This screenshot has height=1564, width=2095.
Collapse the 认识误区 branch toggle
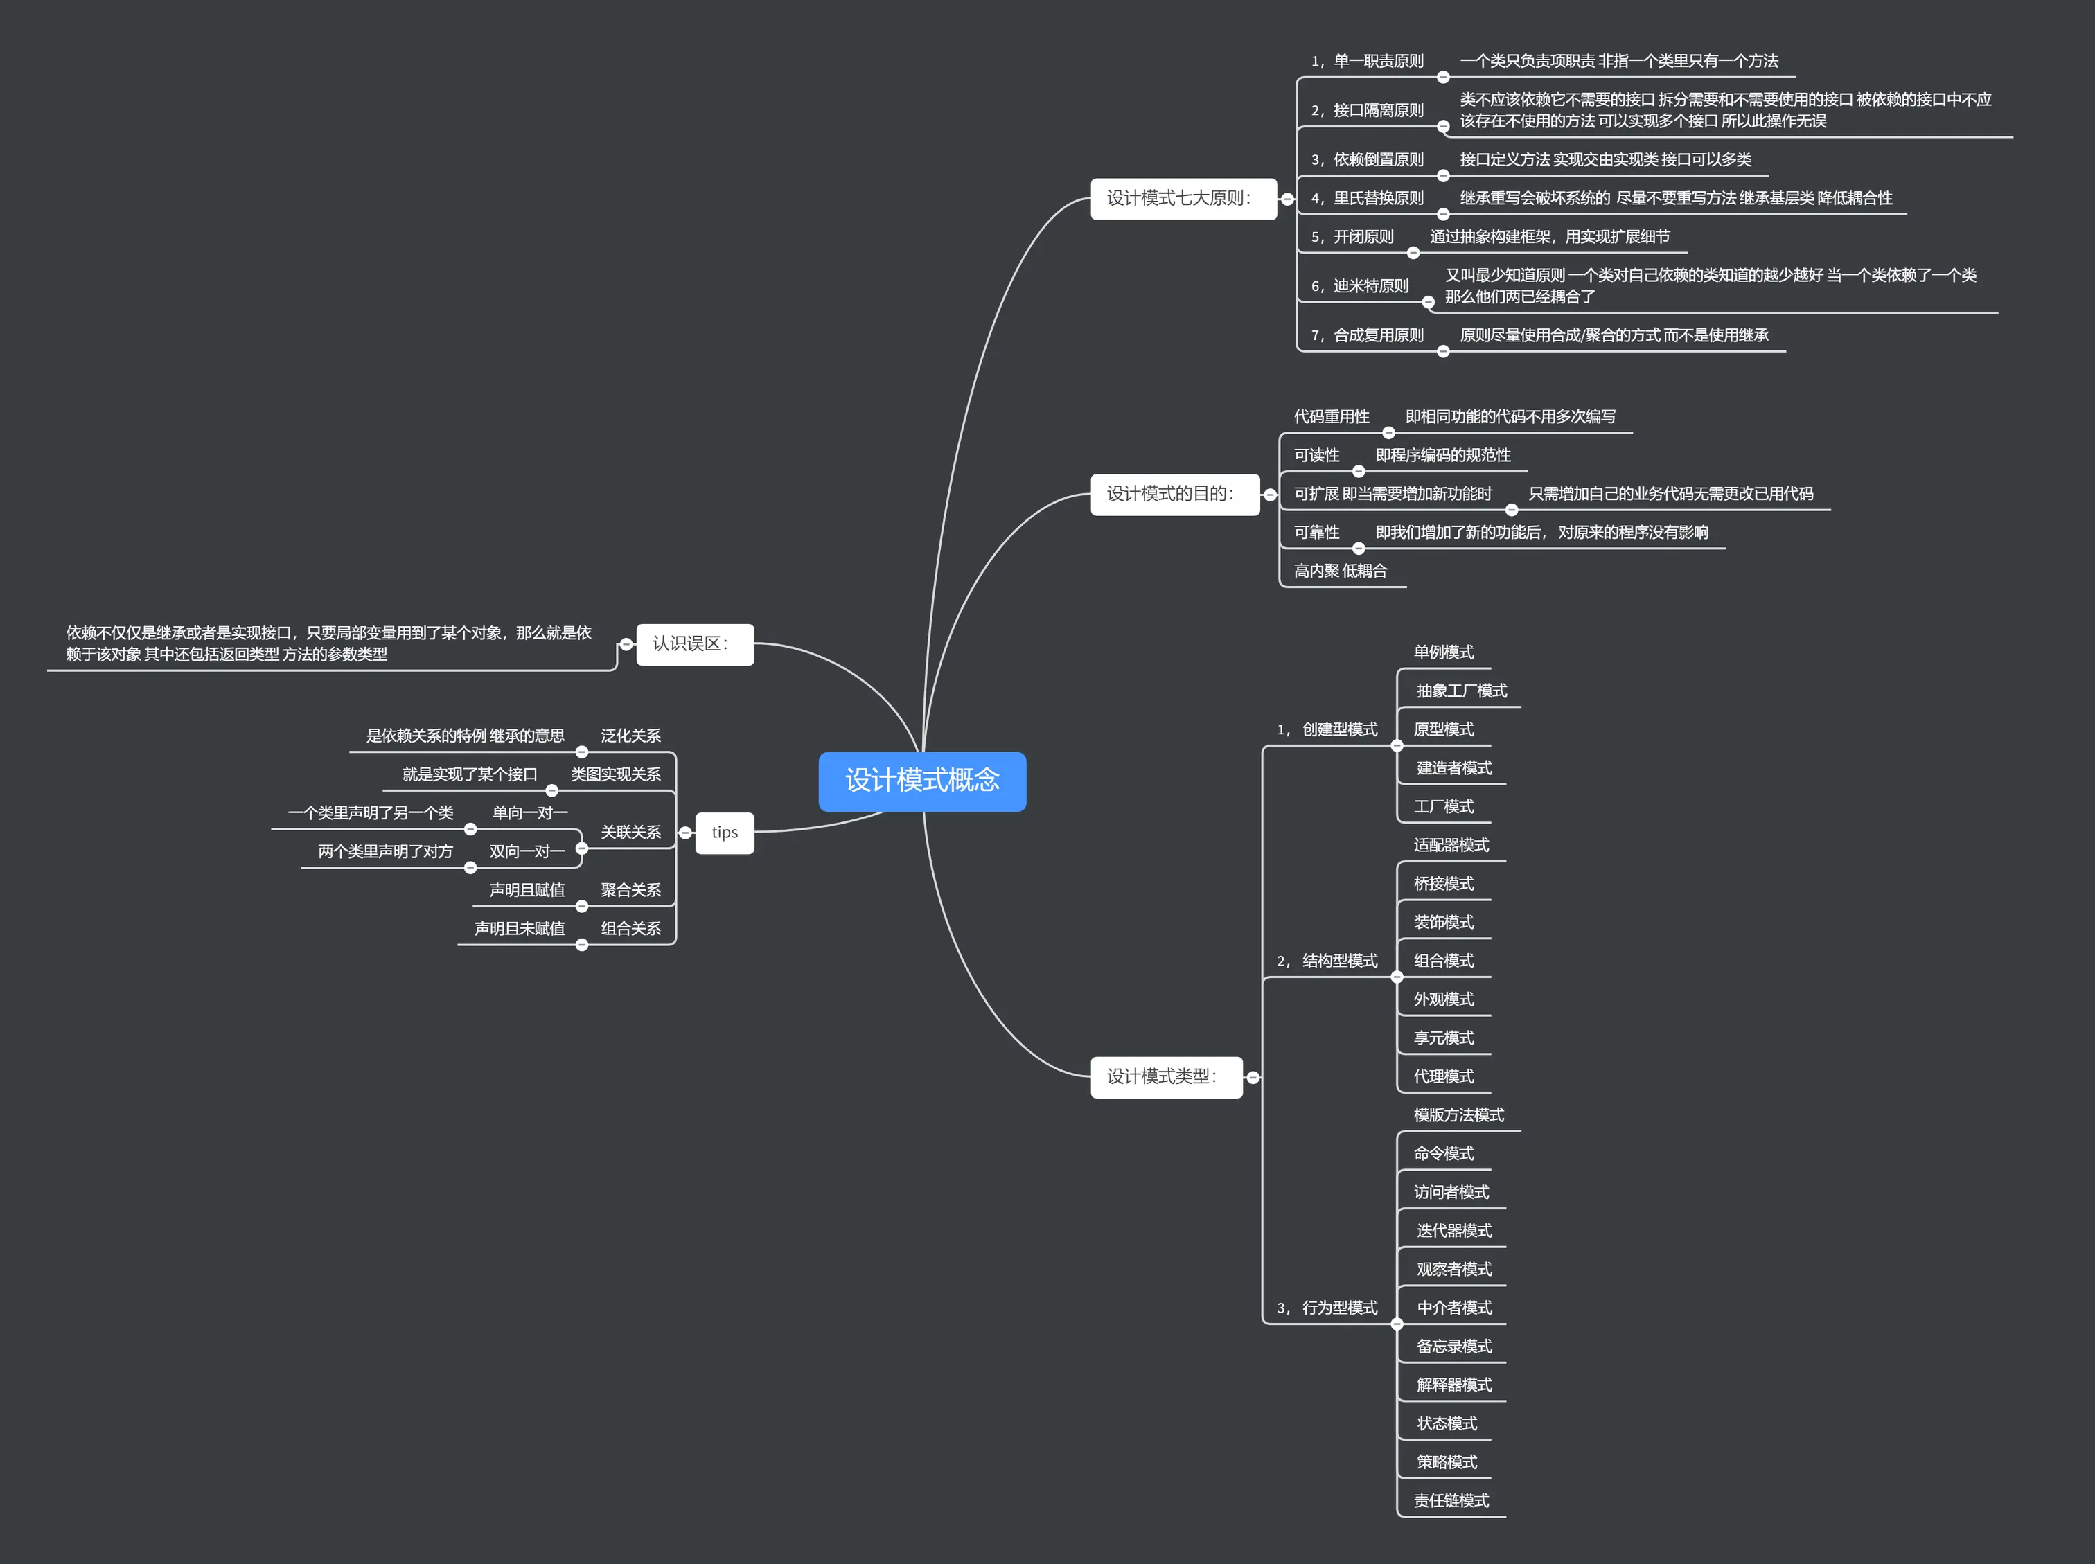626,645
